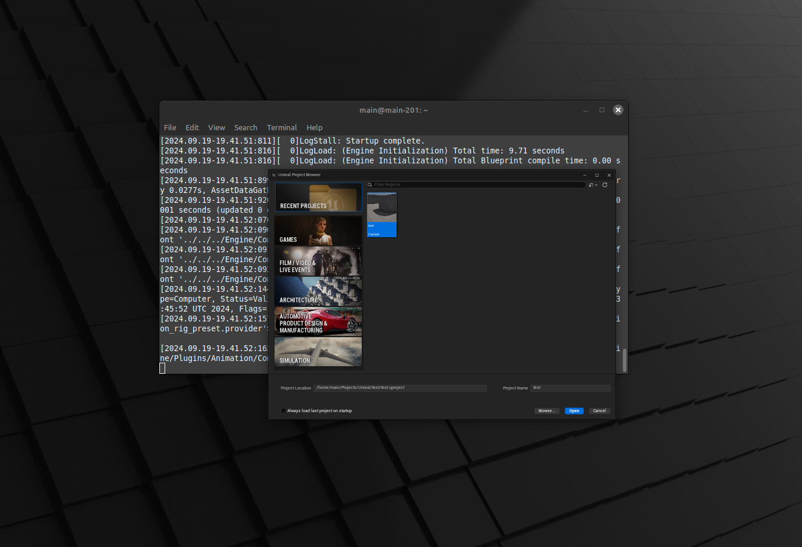Screen dimensions: 802x547
Task: Open the Search menu in the terminal
Action: (x=245, y=128)
